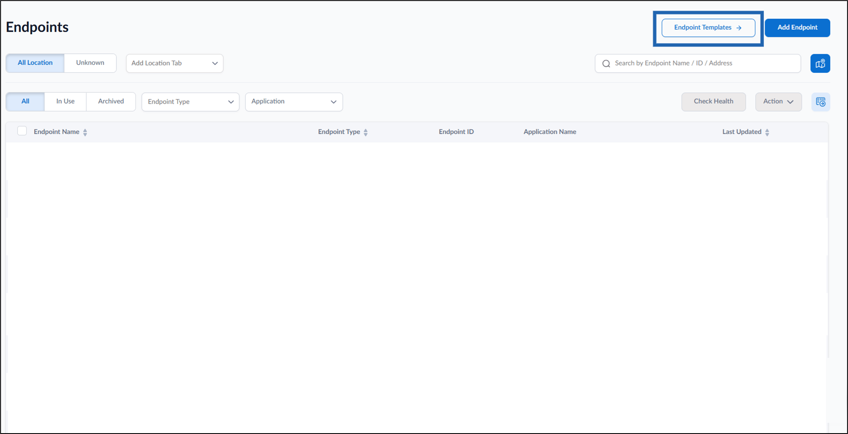
Task: Click the search magnifier icon
Action: coord(606,63)
